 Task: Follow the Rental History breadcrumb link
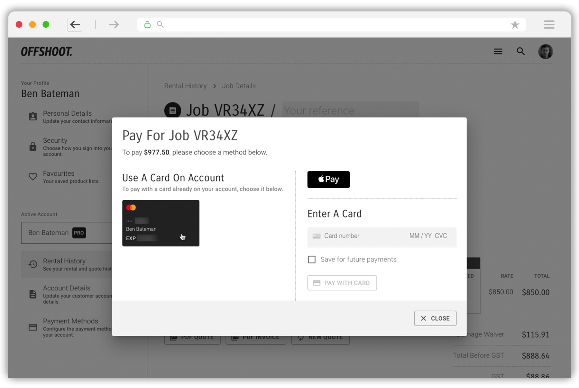186,86
